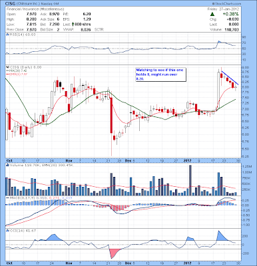Click the Last 800 shrs text
Viewport: 257px width, 266px height.
(77, 24)
